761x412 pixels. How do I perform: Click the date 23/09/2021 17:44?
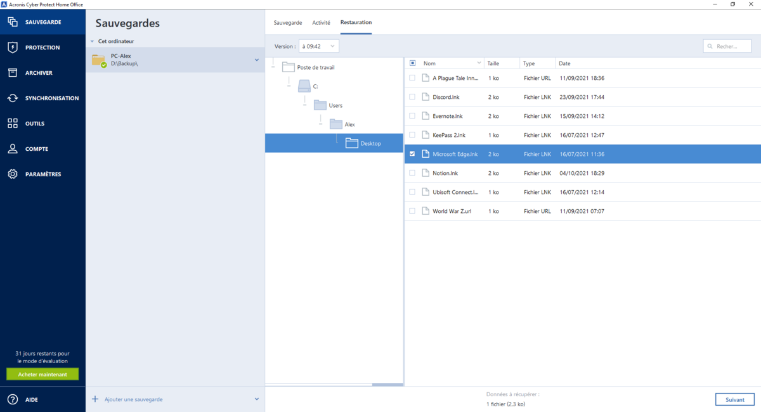pyautogui.click(x=582, y=97)
